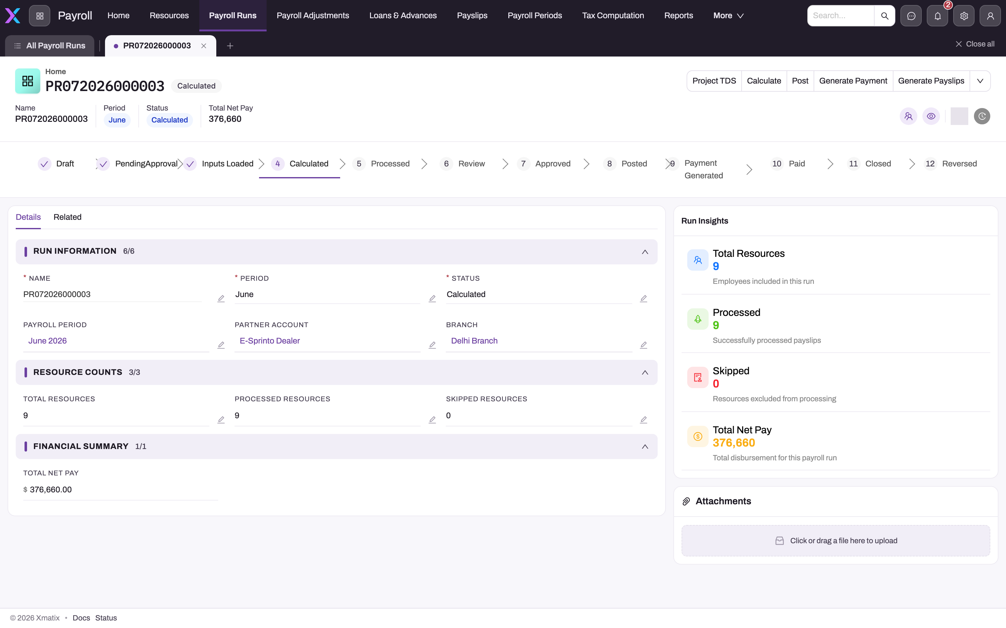
Task: Click the clock history icon
Action: [x=982, y=116]
